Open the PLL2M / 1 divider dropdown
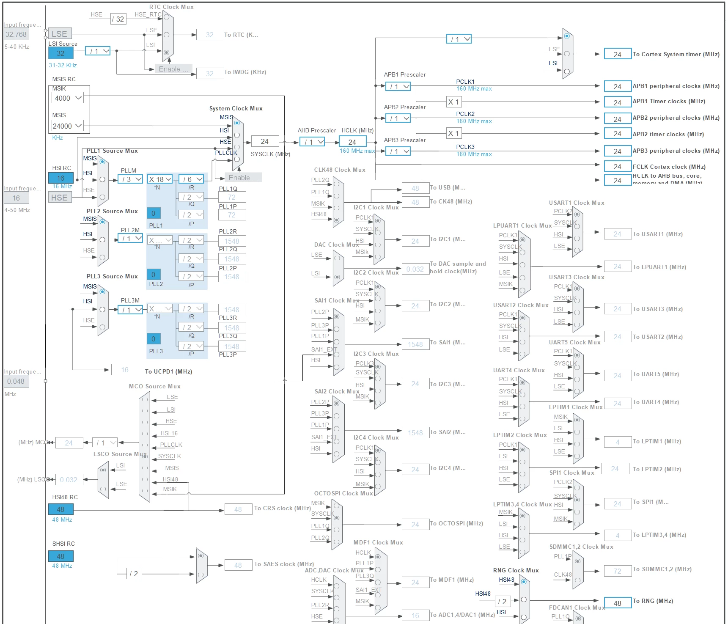The height and width of the screenshot is (624, 728). coord(130,239)
